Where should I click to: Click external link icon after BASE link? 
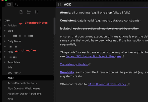(x=129, y=84)
